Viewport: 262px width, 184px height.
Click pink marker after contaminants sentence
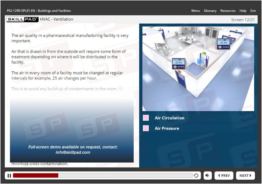click(121, 88)
